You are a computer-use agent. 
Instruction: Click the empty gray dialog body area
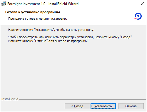73,68
